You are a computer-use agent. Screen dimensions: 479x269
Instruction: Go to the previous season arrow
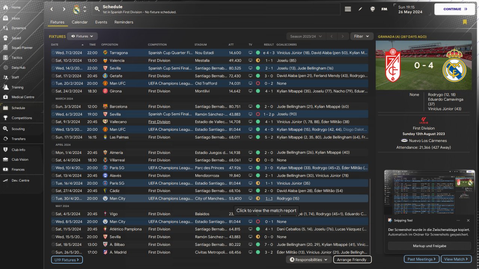331,36
